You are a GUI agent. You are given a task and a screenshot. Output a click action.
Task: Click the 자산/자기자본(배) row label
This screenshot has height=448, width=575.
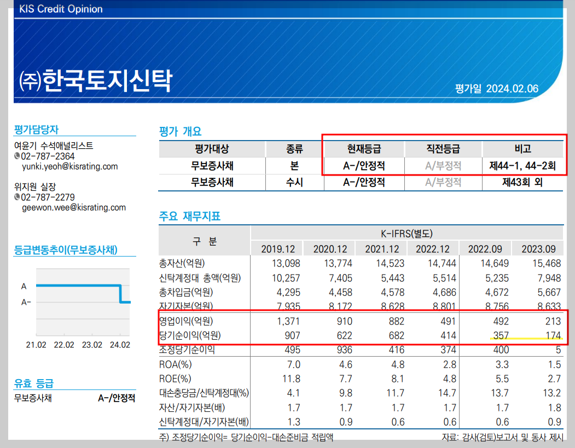pyautogui.click(x=192, y=408)
